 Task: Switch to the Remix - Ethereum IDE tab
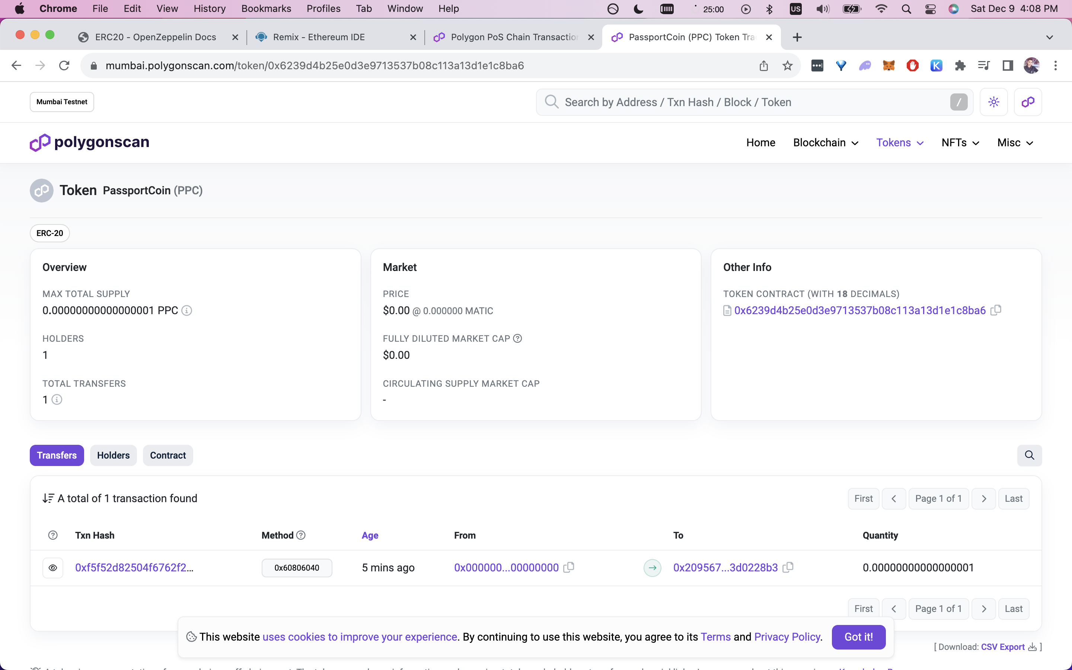[x=319, y=37]
